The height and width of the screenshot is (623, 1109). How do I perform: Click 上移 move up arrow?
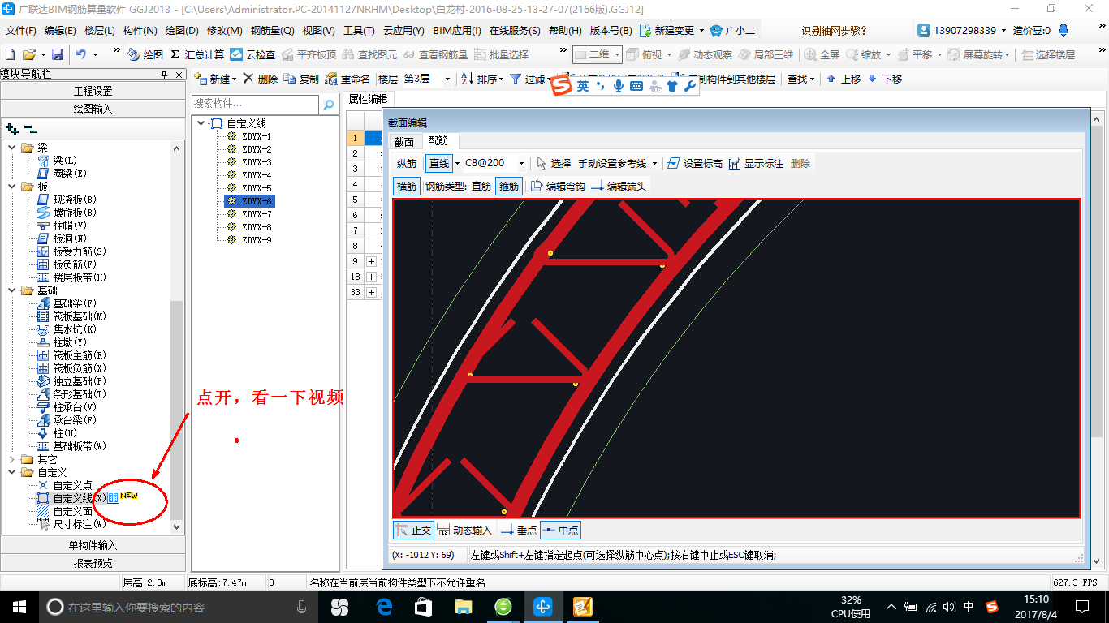tap(844, 79)
